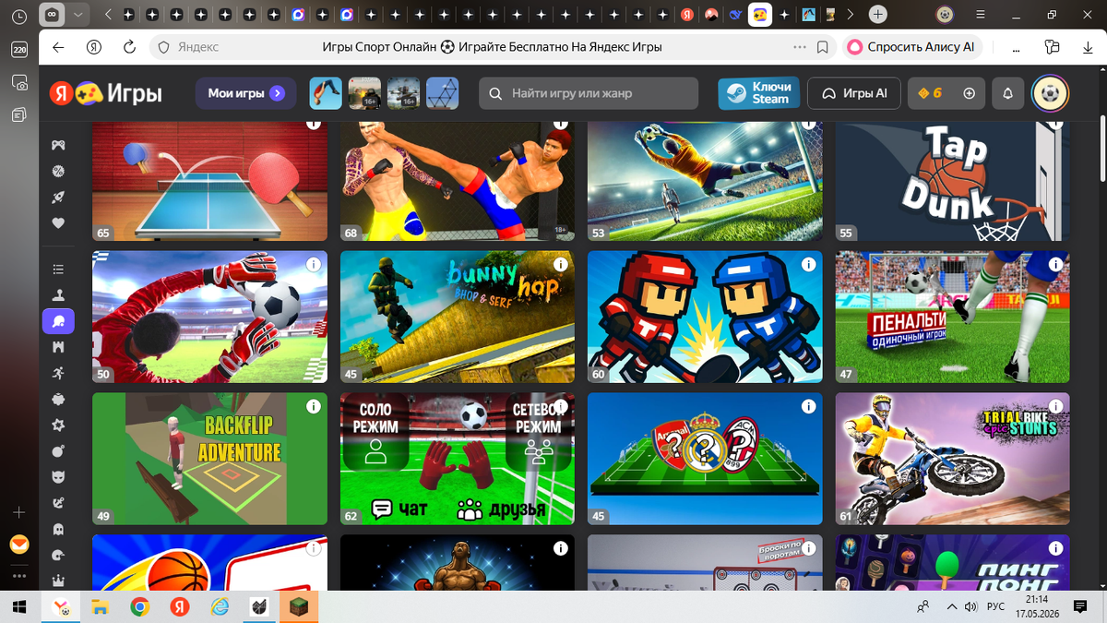Open the Tap Dunk game card

(x=952, y=181)
